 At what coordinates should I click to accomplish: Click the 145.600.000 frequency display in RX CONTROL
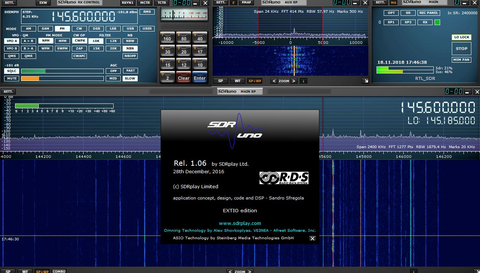83,17
